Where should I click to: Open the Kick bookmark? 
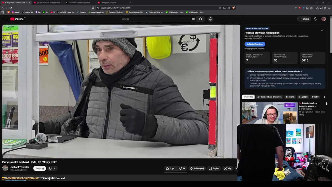tap(46, 12)
